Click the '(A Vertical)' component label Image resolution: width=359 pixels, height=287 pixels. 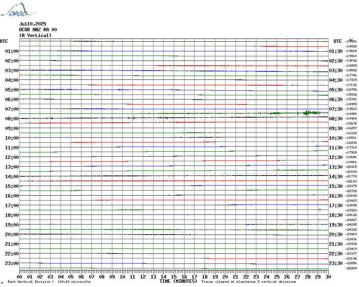[35, 35]
